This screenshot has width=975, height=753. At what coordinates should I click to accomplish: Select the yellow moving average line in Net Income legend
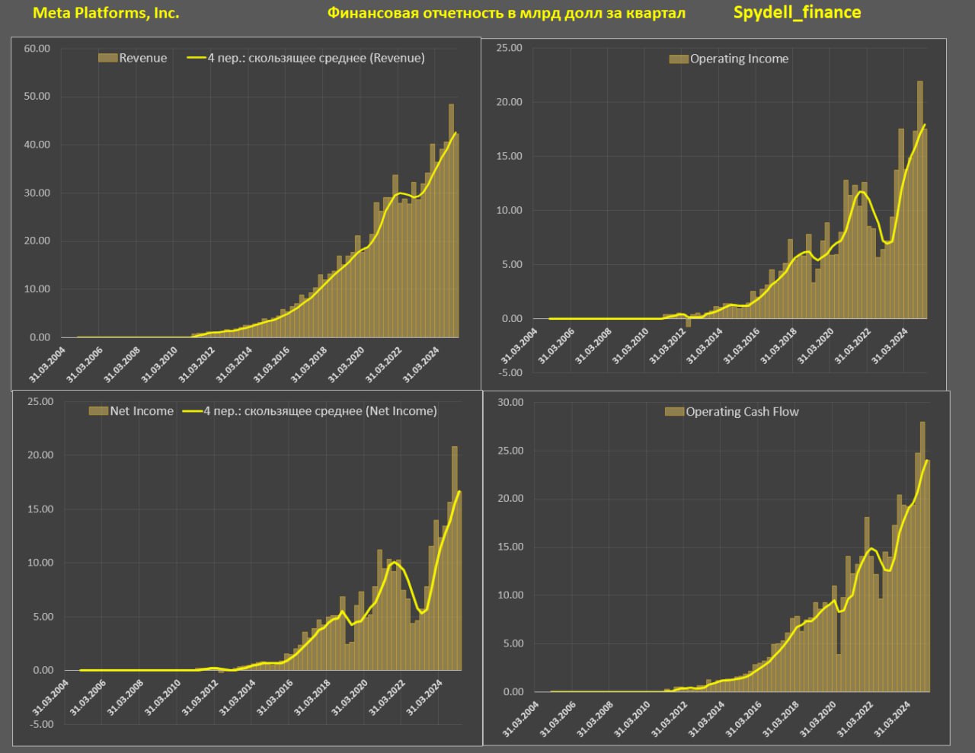192,411
